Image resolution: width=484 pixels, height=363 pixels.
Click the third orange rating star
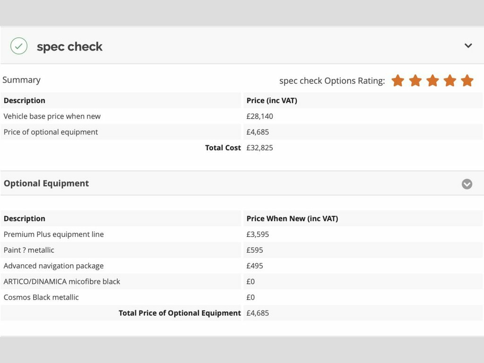click(432, 81)
